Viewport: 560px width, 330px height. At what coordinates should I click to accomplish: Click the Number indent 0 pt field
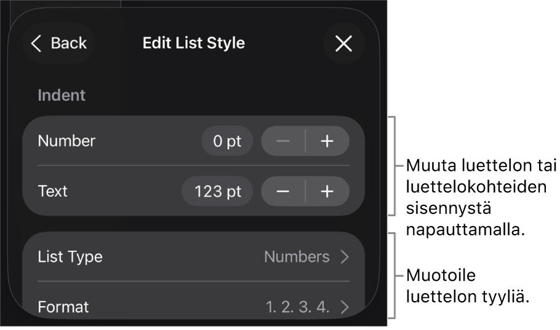(x=227, y=141)
